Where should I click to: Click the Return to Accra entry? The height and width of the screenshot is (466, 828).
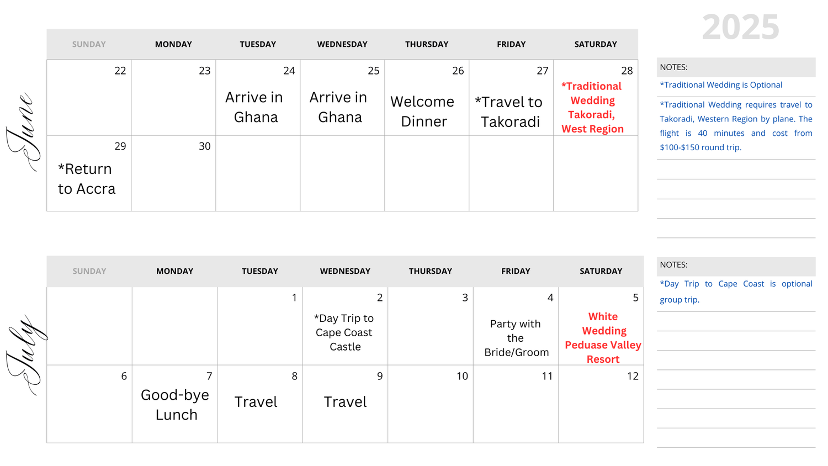click(x=87, y=179)
